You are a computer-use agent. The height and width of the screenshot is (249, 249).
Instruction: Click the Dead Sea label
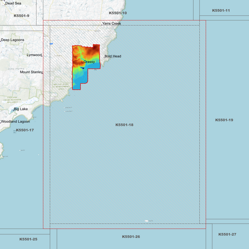[x=13, y=3]
